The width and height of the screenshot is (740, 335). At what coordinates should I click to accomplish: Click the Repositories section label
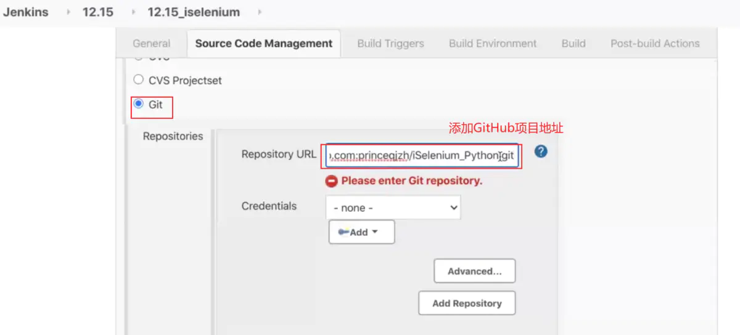coord(173,136)
